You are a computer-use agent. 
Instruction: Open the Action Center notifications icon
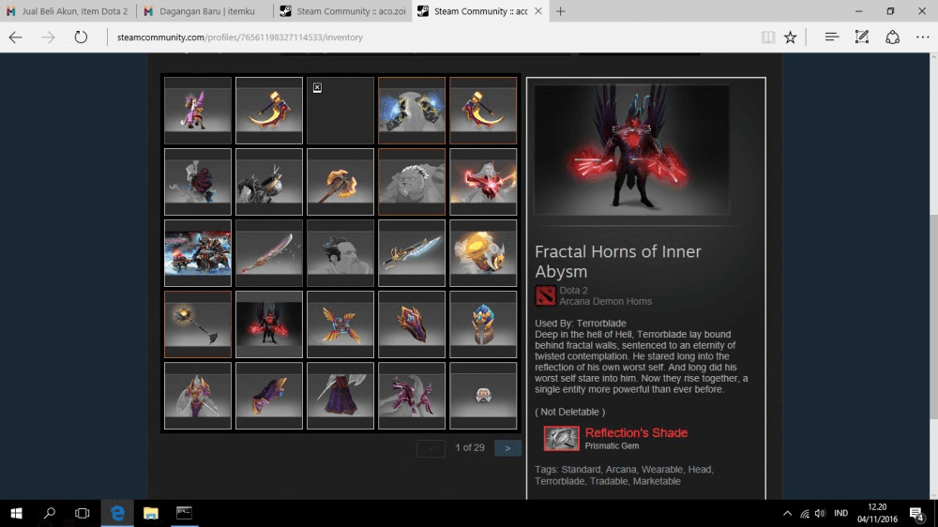916,513
